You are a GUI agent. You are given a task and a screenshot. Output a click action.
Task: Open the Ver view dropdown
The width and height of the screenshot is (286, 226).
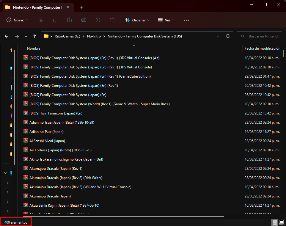[x=166, y=20]
